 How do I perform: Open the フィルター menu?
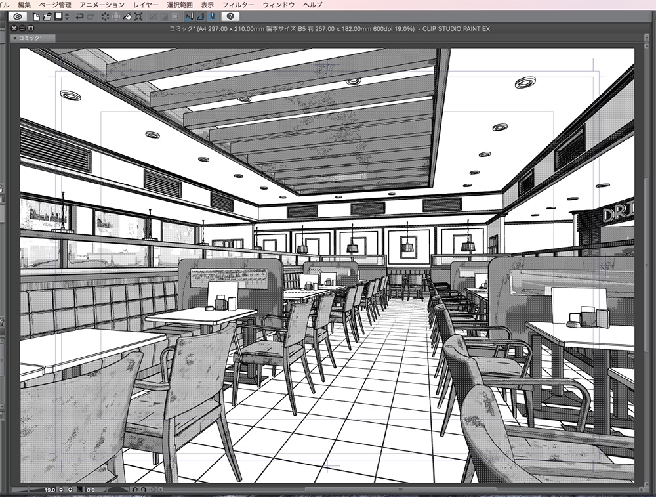(238, 5)
